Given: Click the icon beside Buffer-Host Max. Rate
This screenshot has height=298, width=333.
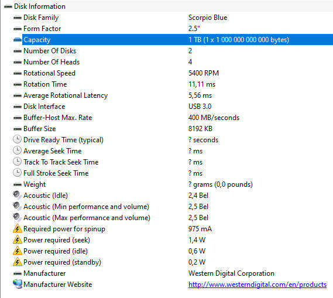Looking at the screenshot, I should point(18,118).
